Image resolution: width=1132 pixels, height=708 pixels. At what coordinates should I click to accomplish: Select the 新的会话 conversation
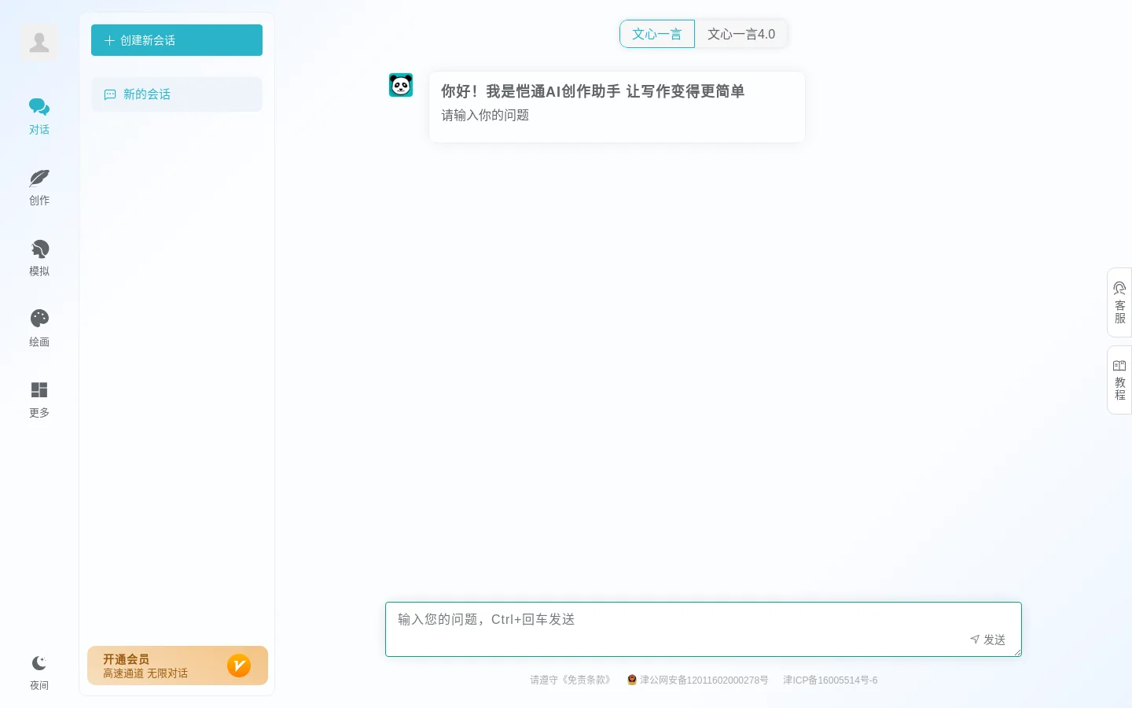coord(177,94)
